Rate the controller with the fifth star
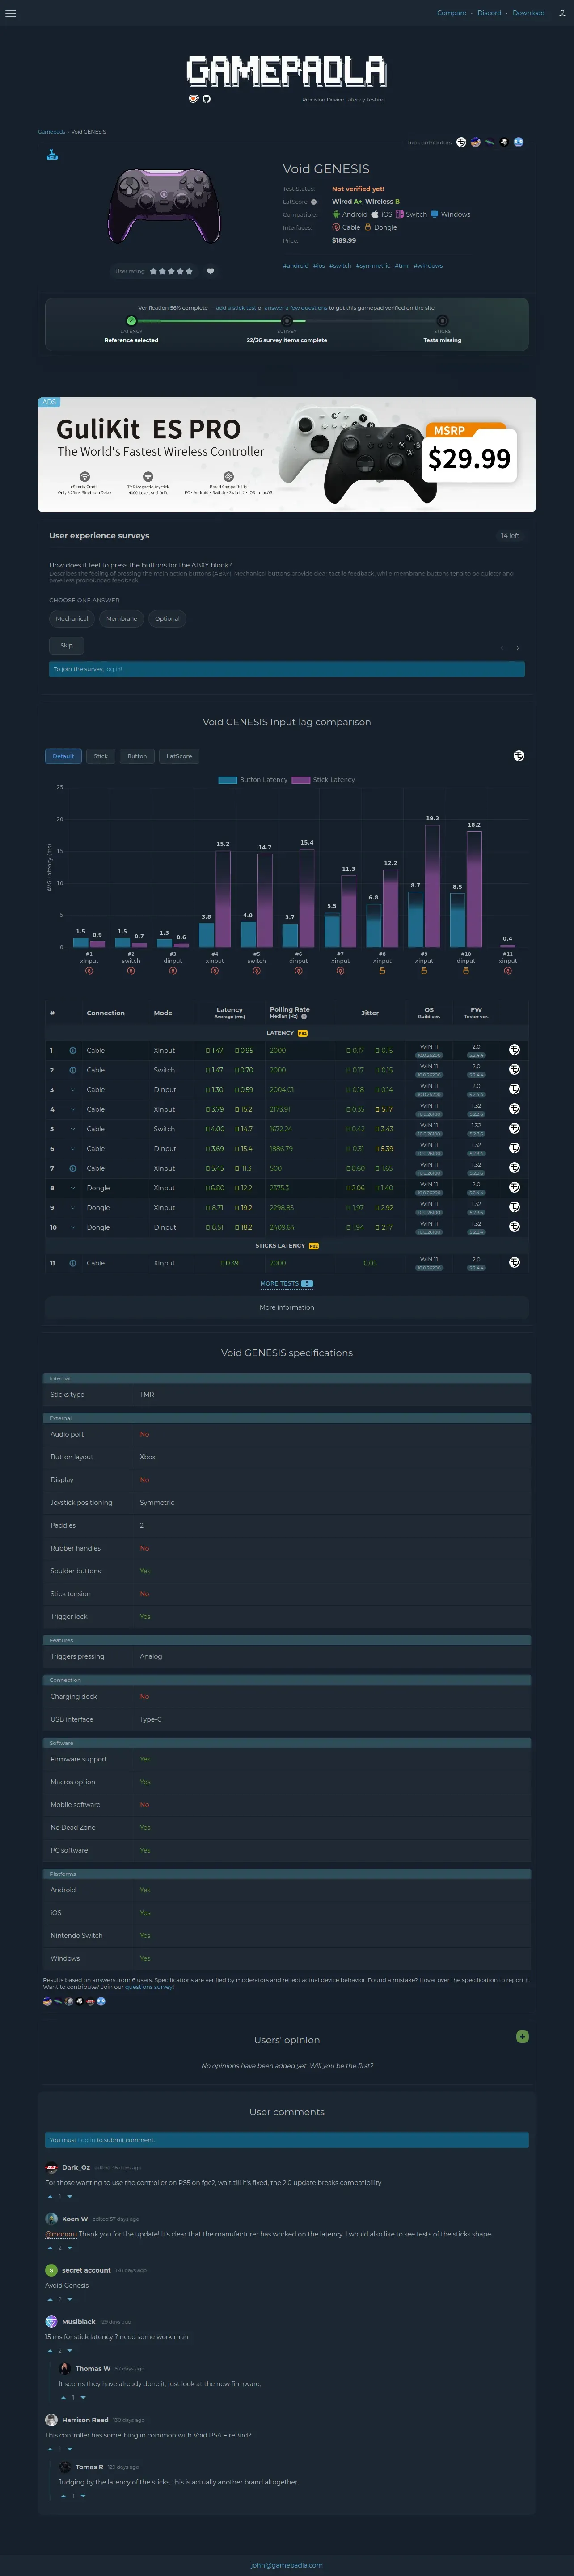574x2576 pixels. click(189, 271)
